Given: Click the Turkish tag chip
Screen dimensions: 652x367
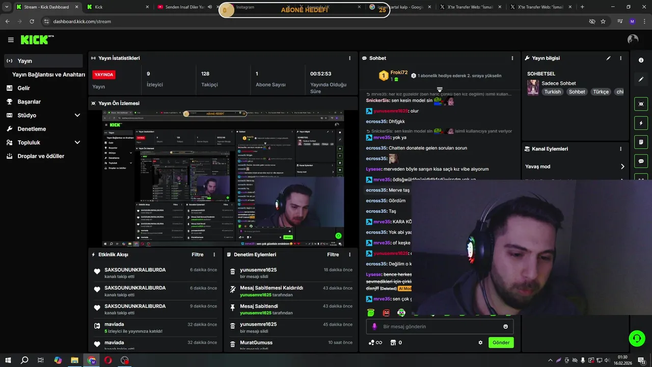Looking at the screenshot, I should [x=552, y=92].
